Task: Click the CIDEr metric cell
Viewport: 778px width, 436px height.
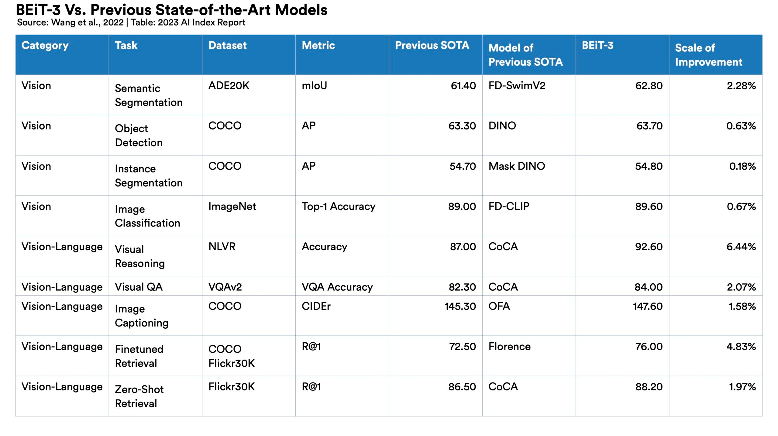Action: (x=316, y=306)
